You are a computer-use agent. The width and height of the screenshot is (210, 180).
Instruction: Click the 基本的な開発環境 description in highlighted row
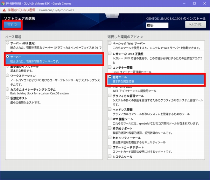[x=123, y=81]
